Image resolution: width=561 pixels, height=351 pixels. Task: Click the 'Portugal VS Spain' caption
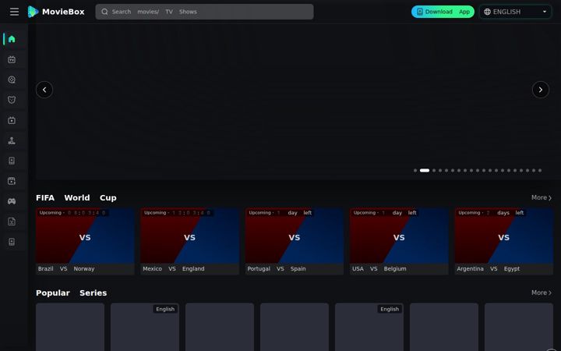point(277,268)
